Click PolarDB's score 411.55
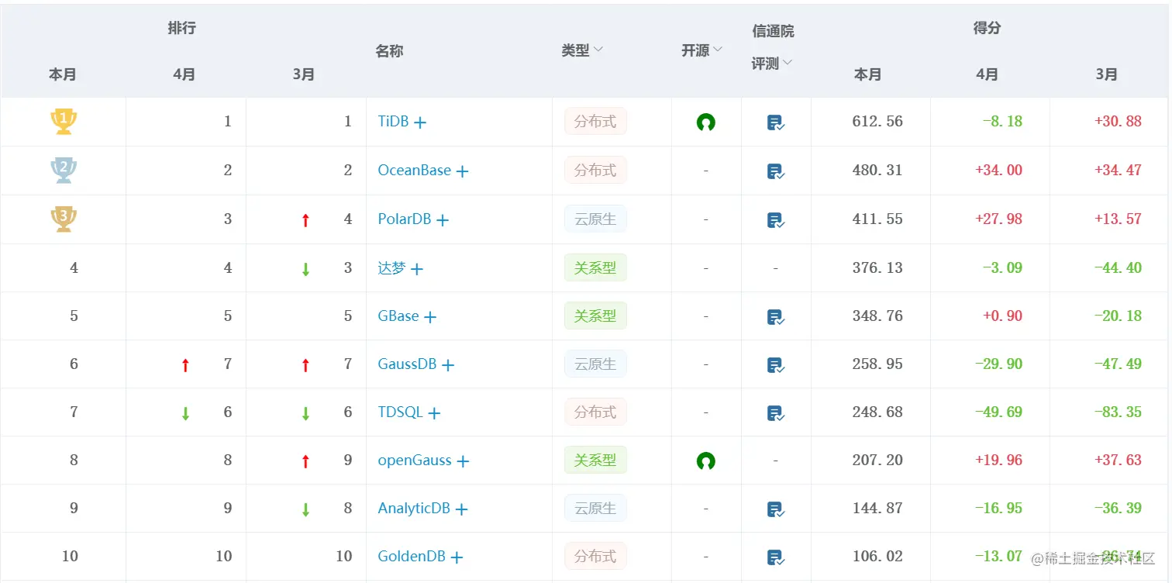Image resolution: width=1172 pixels, height=583 pixels. 877,219
